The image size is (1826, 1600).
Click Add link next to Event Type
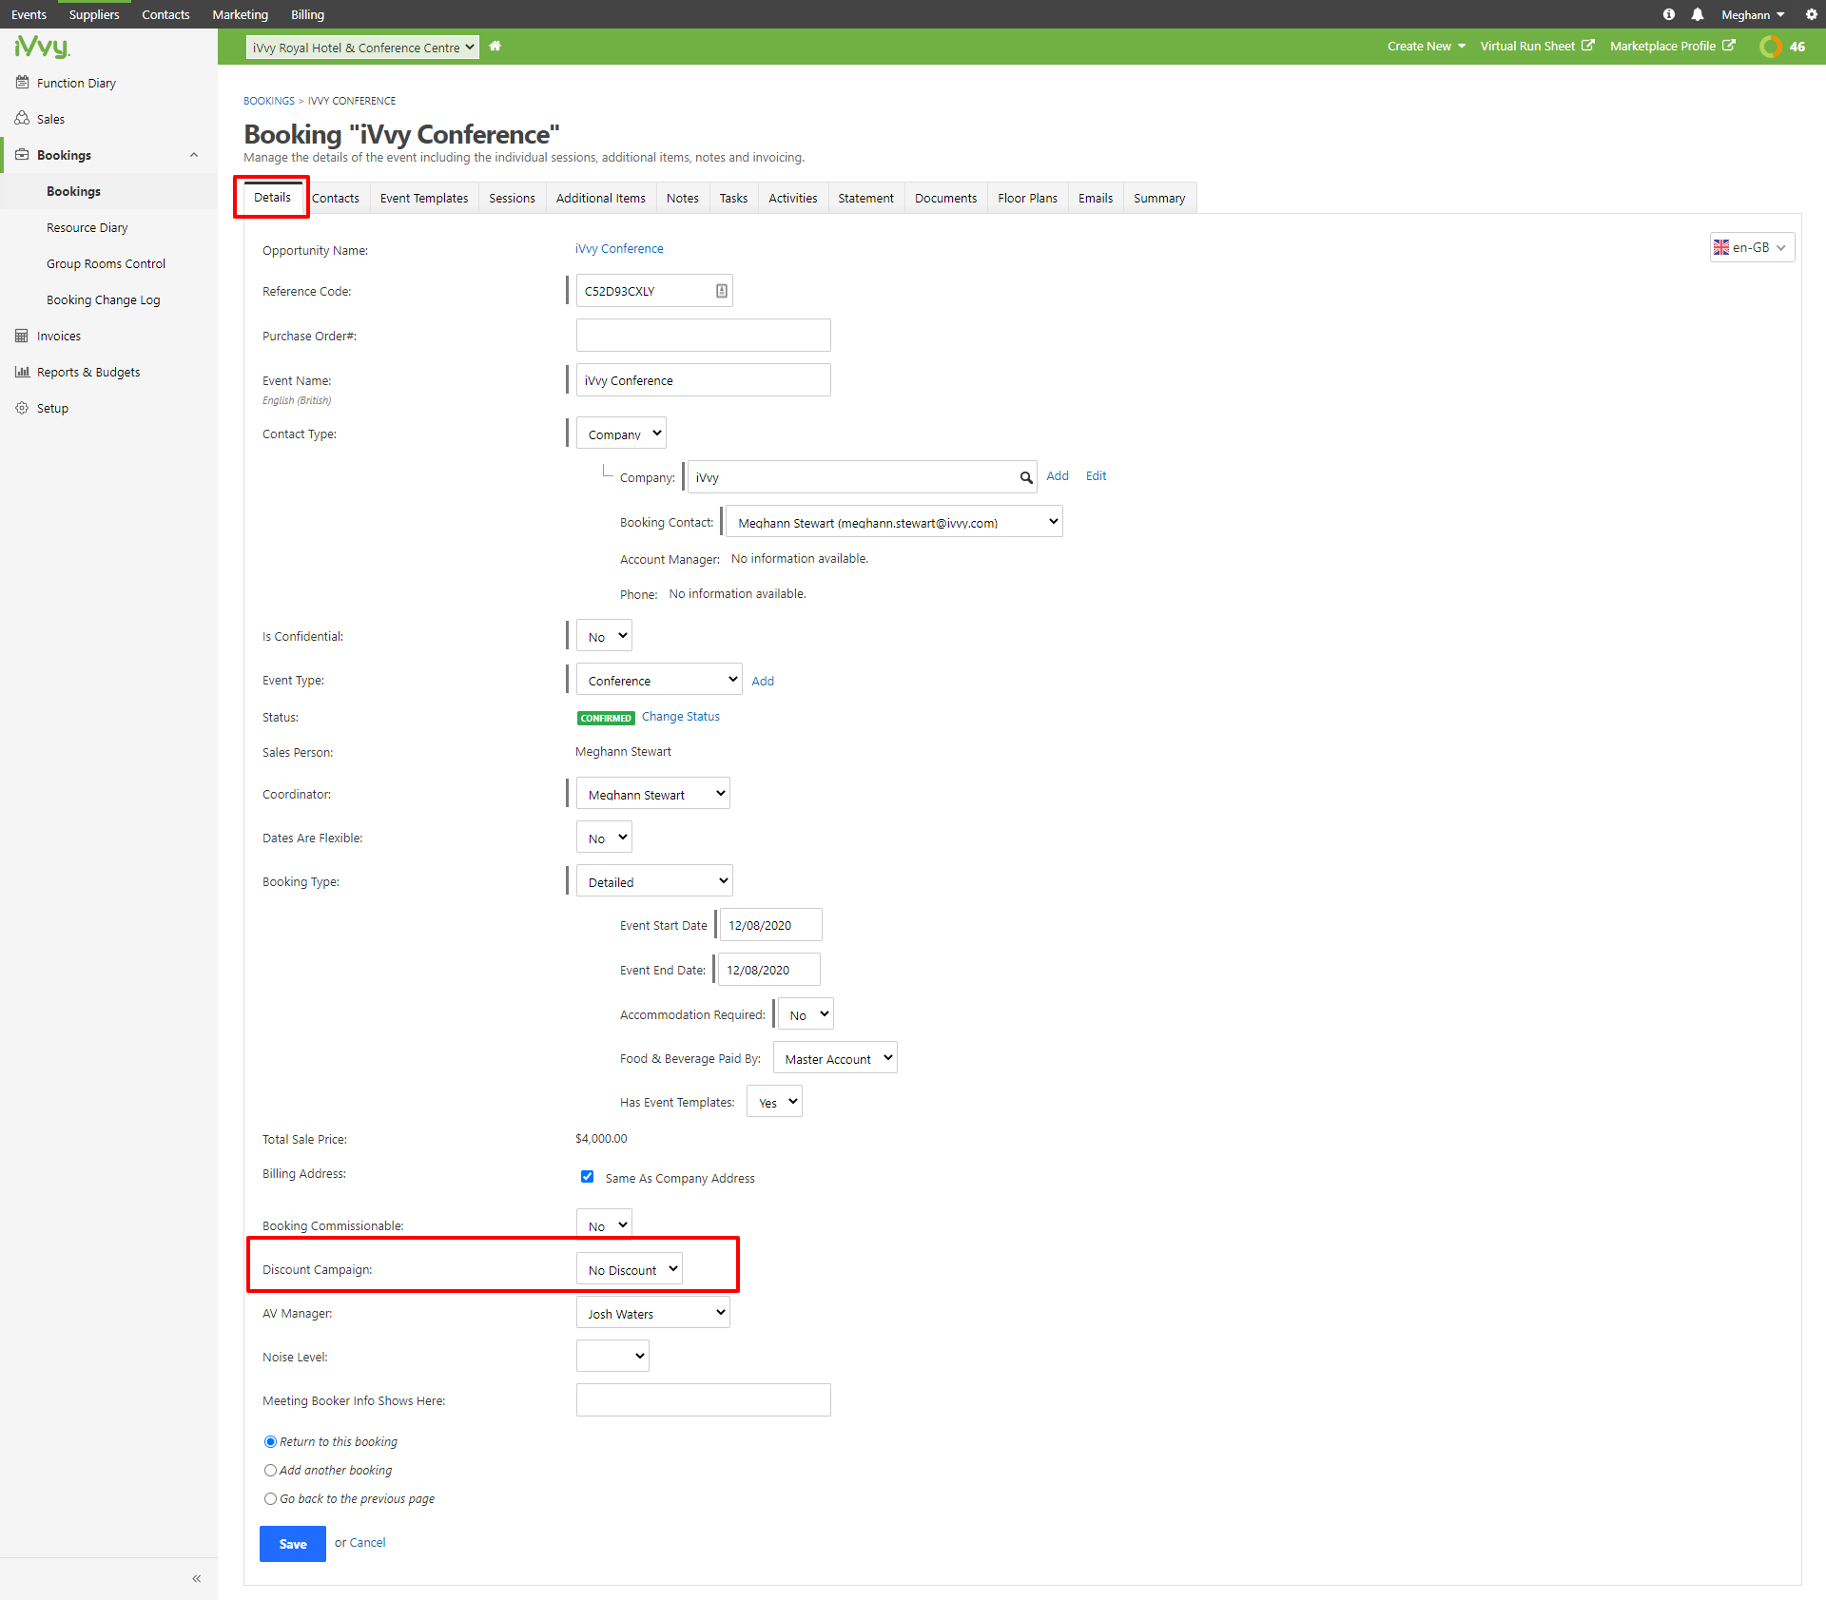click(763, 681)
